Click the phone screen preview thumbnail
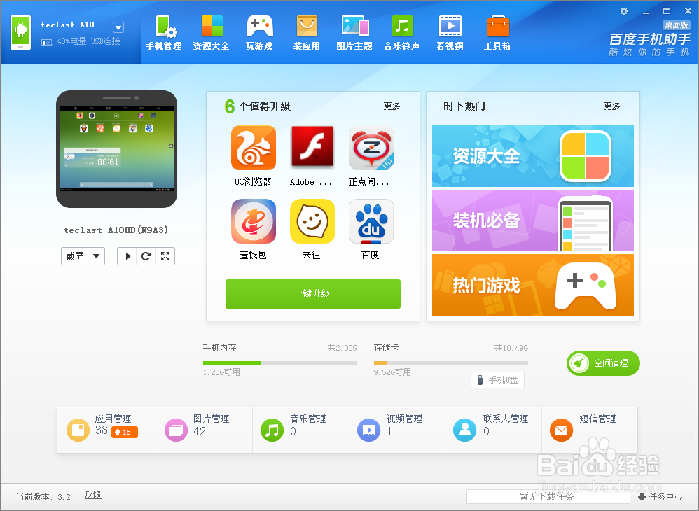The image size is (699, 511). click(x=117, y=149)
